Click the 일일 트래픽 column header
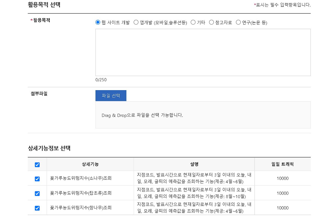Image resolution: width=335 pixels, height=216 pixels. point(282,165)
